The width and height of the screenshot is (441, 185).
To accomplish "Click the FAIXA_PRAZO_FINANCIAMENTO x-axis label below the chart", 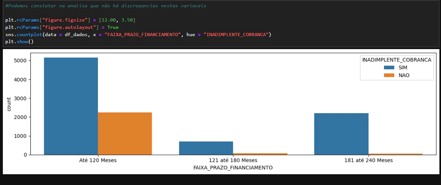I will (233, 168).
